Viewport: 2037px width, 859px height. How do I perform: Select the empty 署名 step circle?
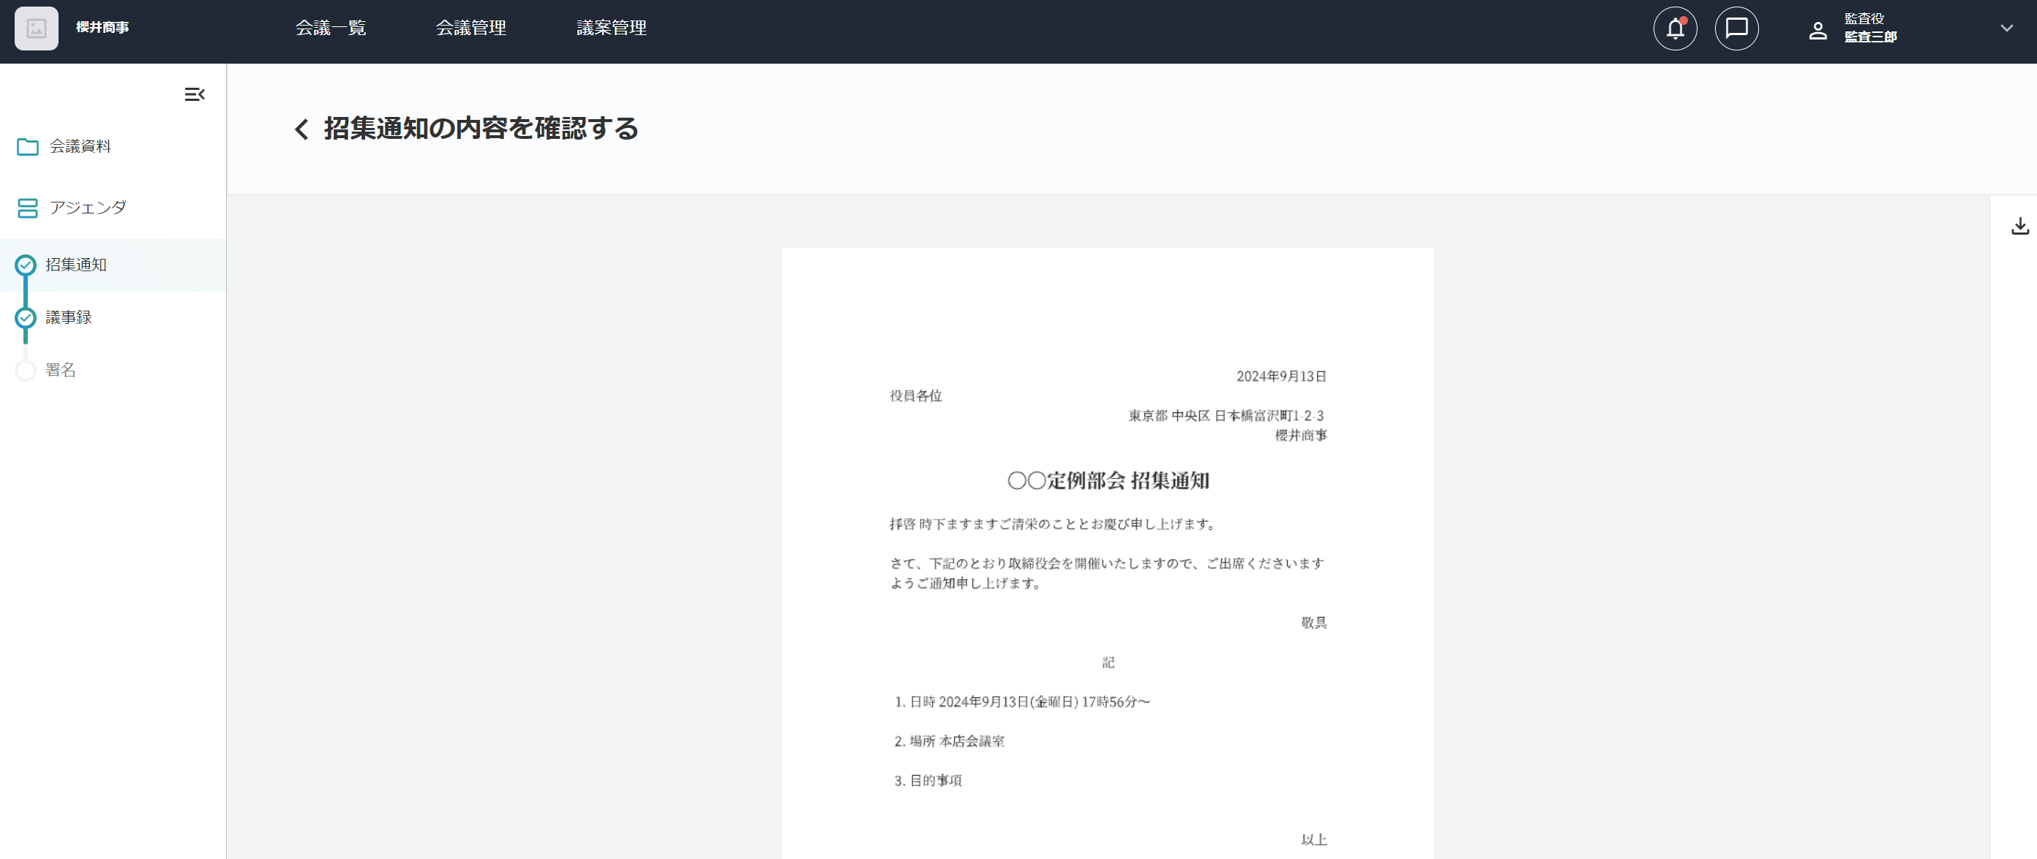[x=26, y=371]
